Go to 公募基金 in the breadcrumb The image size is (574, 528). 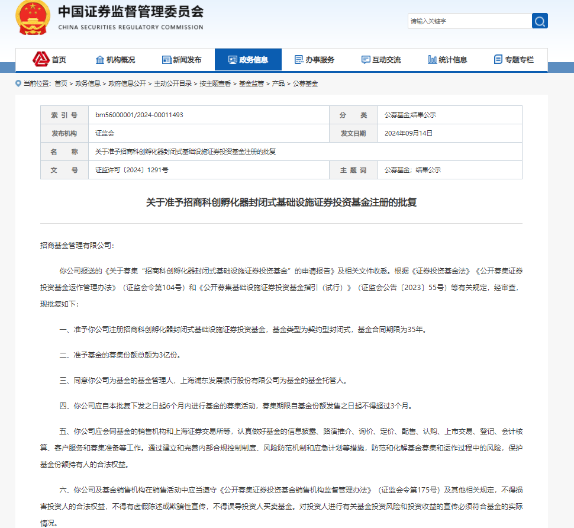pos(305,83)
